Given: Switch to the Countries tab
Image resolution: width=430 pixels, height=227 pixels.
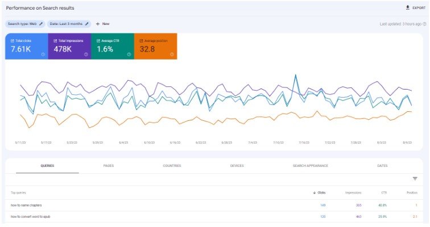Looking at the screenshot, I should (172, 166).
